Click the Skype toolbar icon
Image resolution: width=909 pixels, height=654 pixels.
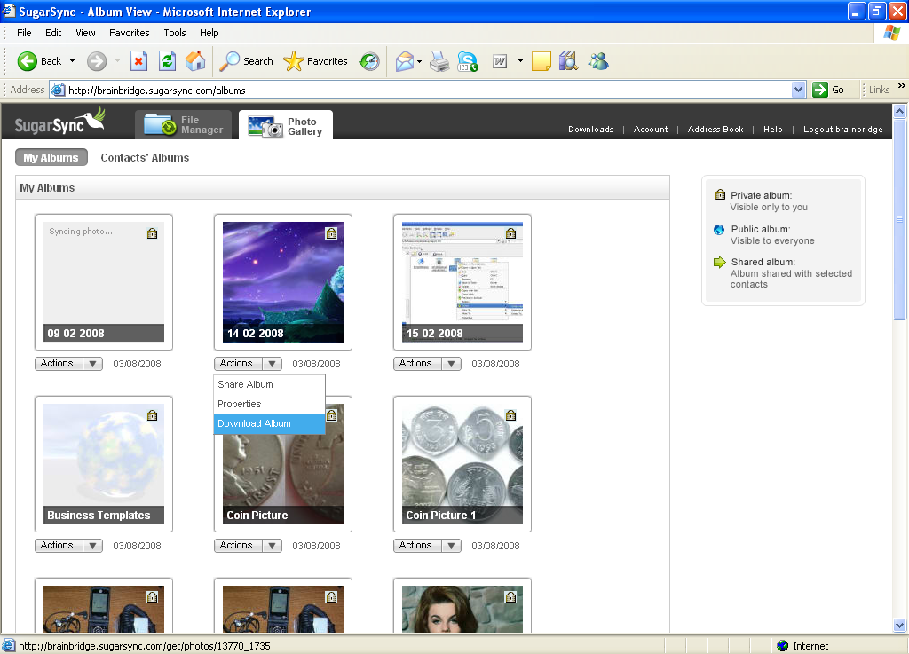click(x=468, y=61)
